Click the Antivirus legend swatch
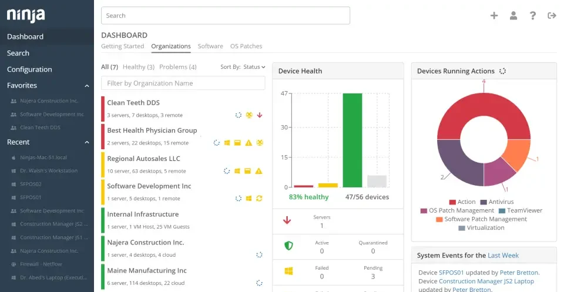Viewport: 564px width, 292px height. (484, 202)
